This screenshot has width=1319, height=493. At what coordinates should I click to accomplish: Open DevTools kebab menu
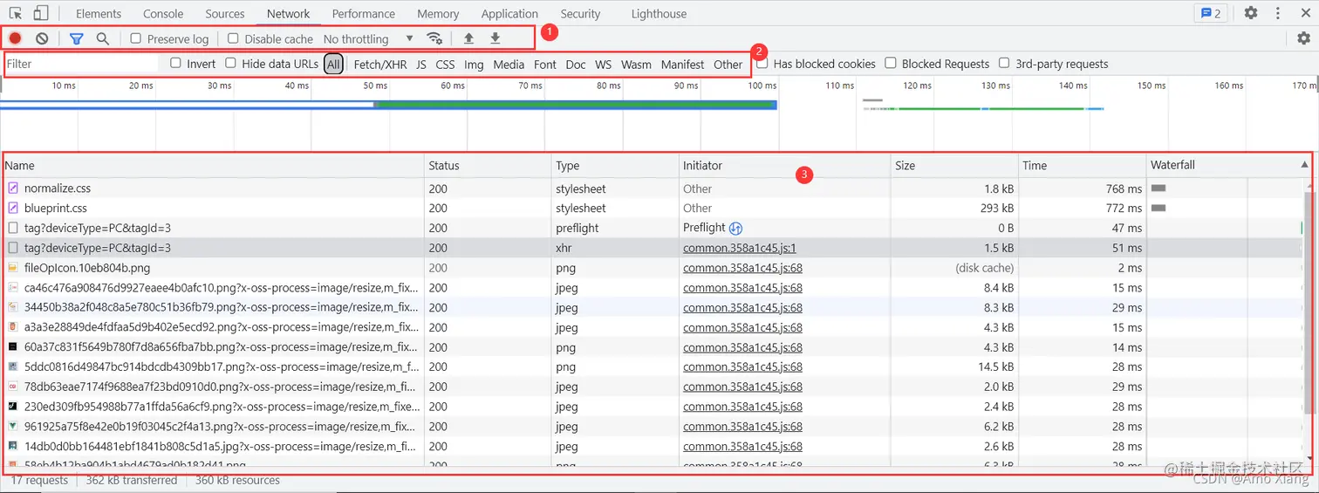(x=1278, y=13)
